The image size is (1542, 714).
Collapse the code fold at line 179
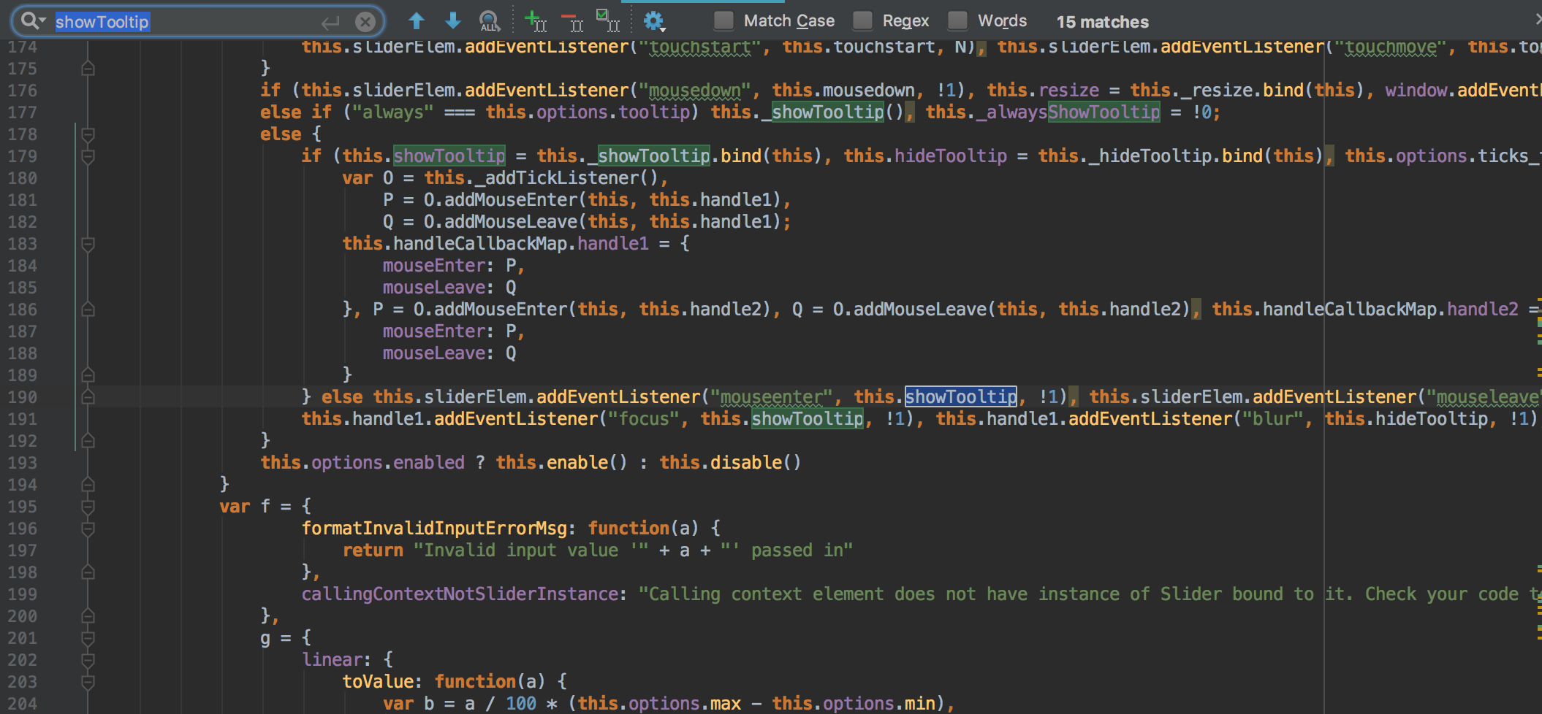(x=88, y=156)
